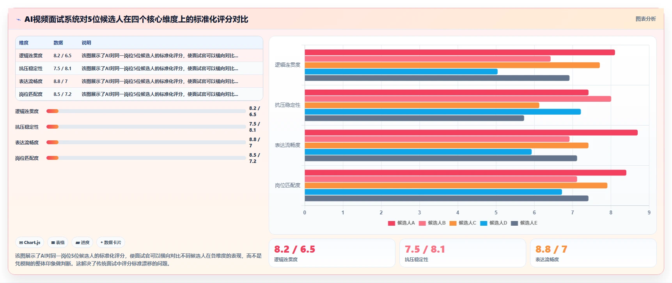Click the gray 候选人E bar in the 岗位匹配度 chart group
Viewport: 672px width, 283px height.
[x=447, y=198]
